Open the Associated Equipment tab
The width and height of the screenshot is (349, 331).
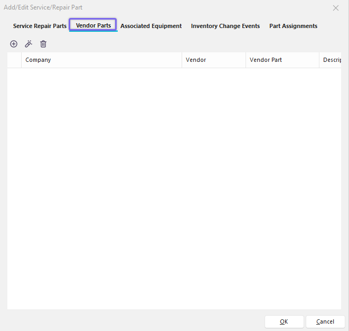[x=151, y=26]
